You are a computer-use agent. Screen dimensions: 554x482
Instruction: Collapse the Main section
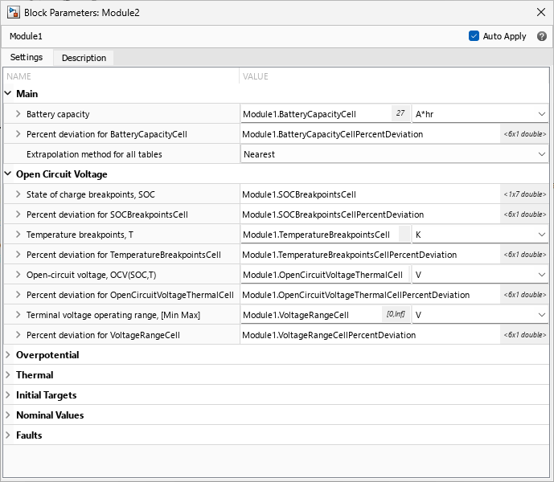pyautogui.click(x=8, y=94)
